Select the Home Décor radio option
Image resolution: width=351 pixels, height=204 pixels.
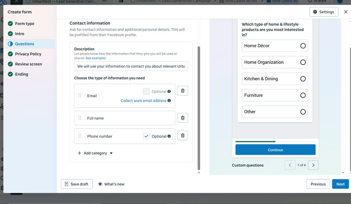click(303, 46)
